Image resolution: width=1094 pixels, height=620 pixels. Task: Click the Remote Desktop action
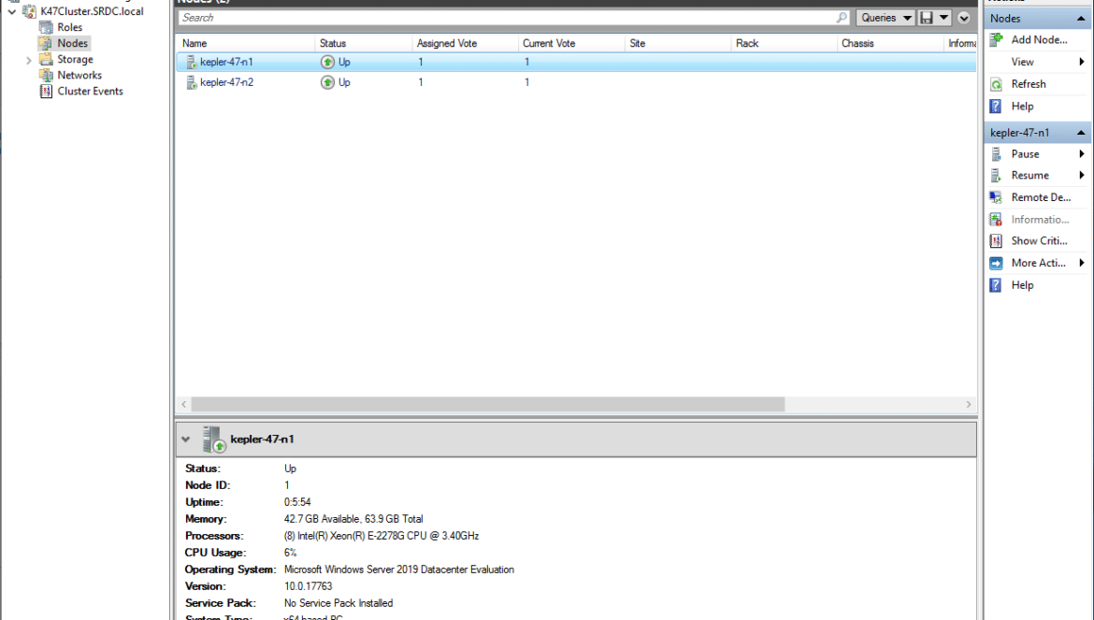(1041, 197)
